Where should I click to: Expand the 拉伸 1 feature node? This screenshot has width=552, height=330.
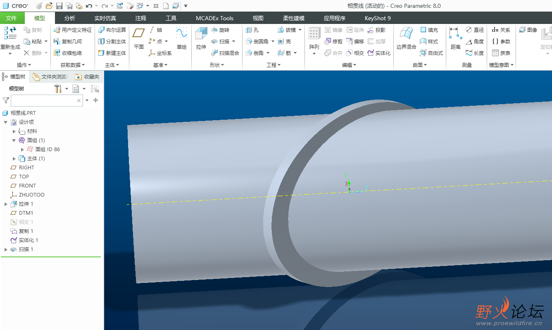(6, 204)
